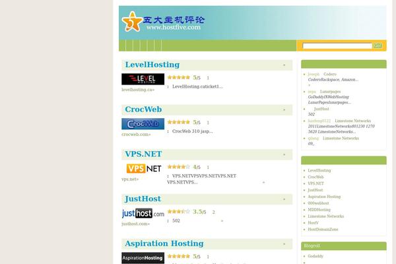
Task: Select Aspiration Hosting in the sidebar list
Action: 324,197
